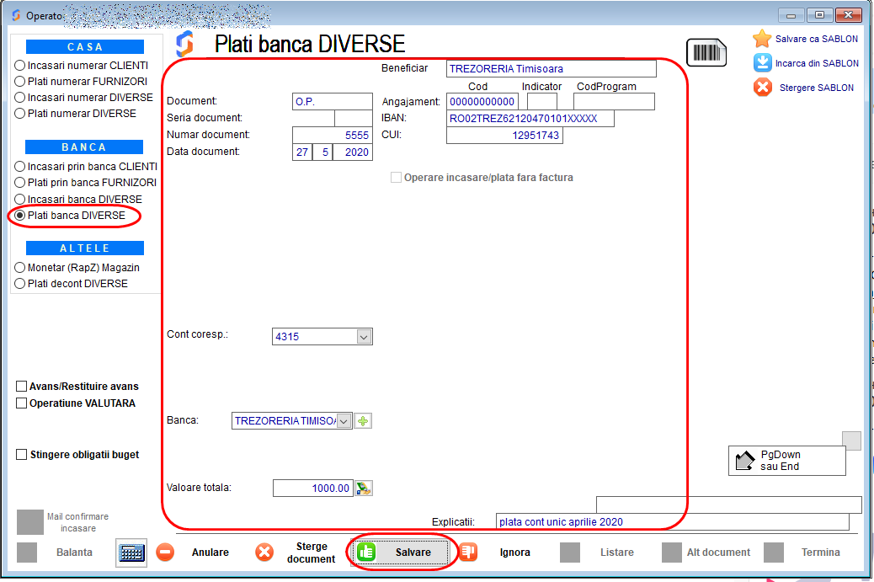
Task: Click the Salvare button
Action: pos(403,553)
